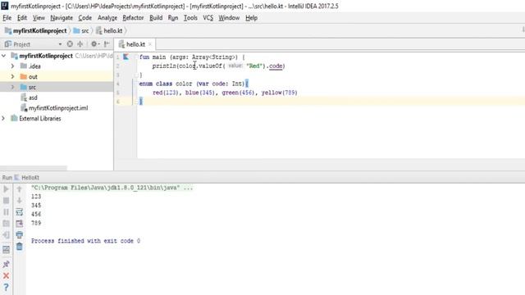
Task: Click the Dump Threads icon in Run panel
Action: pos(6,224)
